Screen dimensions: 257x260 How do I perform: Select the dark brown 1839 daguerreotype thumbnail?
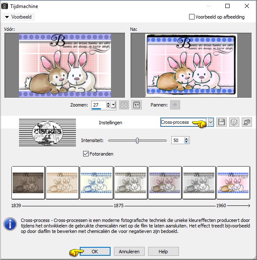pos(28,183)
